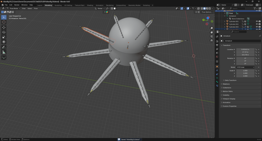Expand the Viewport Display section
Screen dimensions: 262x141
(229, 99)
